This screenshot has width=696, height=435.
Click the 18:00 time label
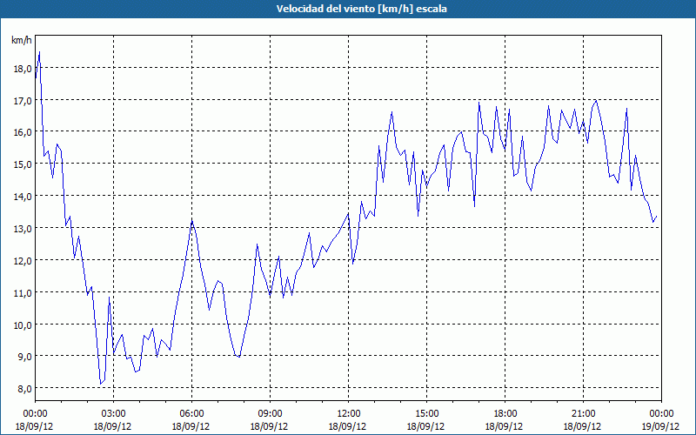coord(505,414)
